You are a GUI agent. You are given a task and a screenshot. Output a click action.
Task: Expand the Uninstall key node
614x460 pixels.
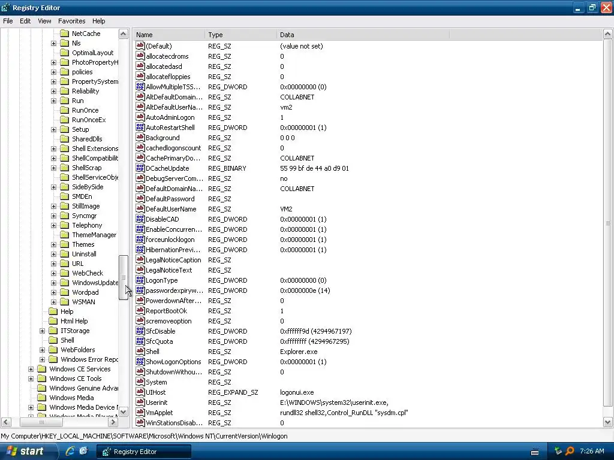tap(53, 254)
